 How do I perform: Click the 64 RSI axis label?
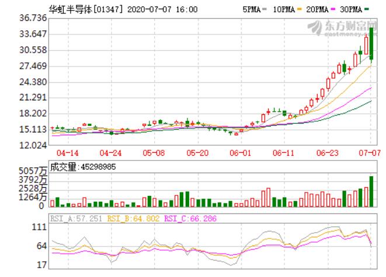click(x=41, y=246)
